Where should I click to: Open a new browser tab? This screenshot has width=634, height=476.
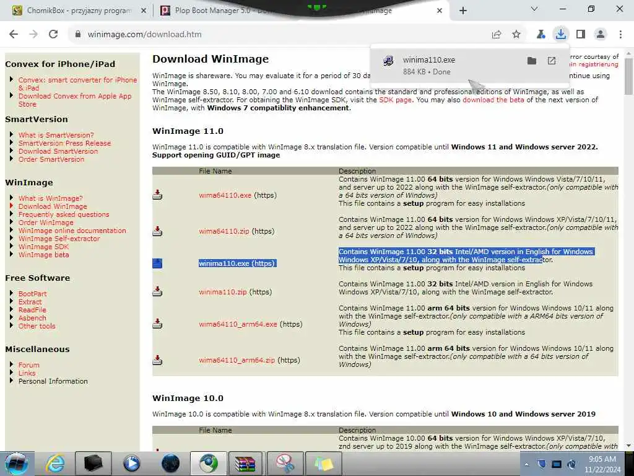pyautogui.click(x=463, y=11)
